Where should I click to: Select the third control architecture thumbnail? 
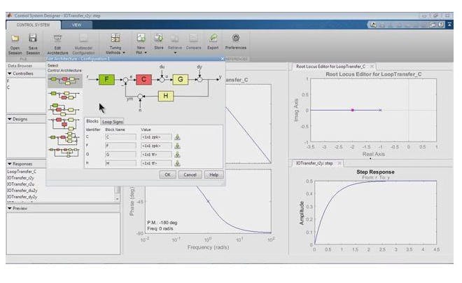[64, 109]
